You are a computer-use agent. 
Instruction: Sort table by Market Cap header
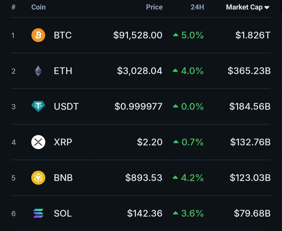click(244, 7)
